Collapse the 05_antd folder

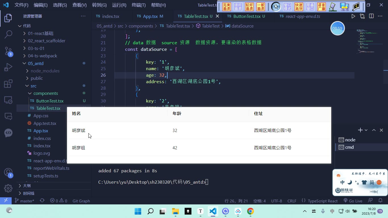[24, 63]
